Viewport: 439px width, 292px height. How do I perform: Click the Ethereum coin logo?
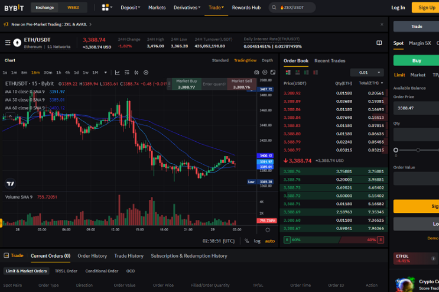17,43
